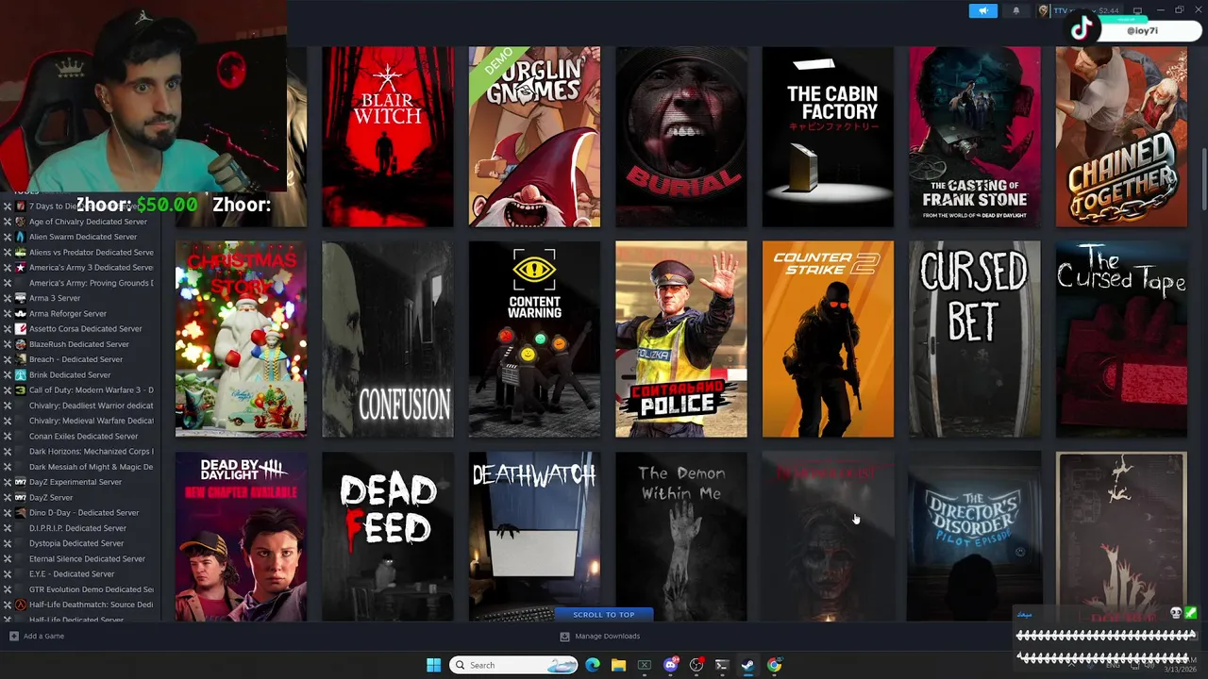Screen dimensions: 1208x679
Task: Open the Contraband Police game cover
Action: pyautogui.click(x=681, y=339)
